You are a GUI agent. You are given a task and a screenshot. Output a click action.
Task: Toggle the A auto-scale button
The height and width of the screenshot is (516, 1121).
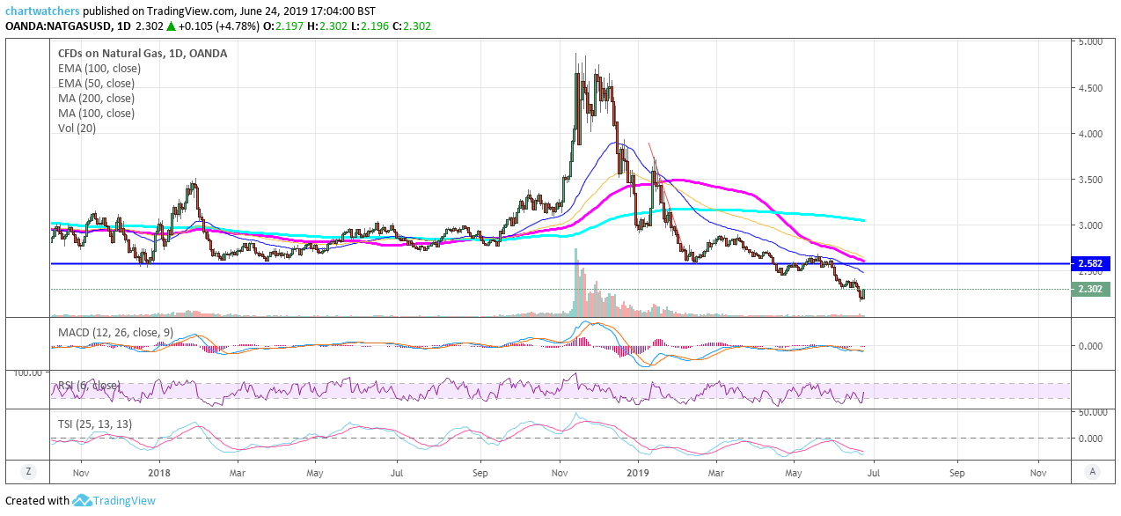tap(1092, 471)
